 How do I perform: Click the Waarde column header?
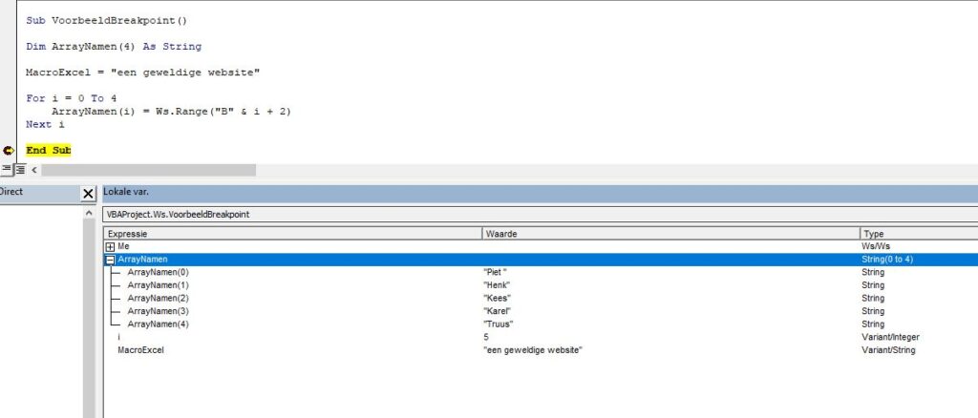[670, 233]
